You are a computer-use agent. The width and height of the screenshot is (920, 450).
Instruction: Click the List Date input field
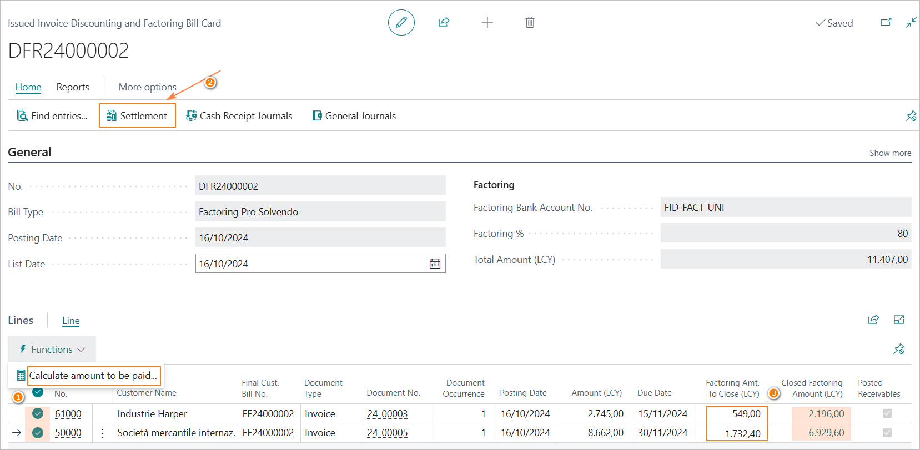pos(311,264)
